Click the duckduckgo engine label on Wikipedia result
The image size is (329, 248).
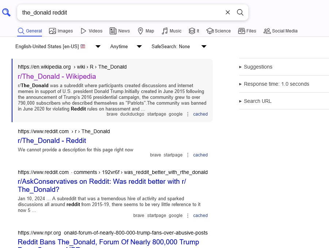pos(132,114)
